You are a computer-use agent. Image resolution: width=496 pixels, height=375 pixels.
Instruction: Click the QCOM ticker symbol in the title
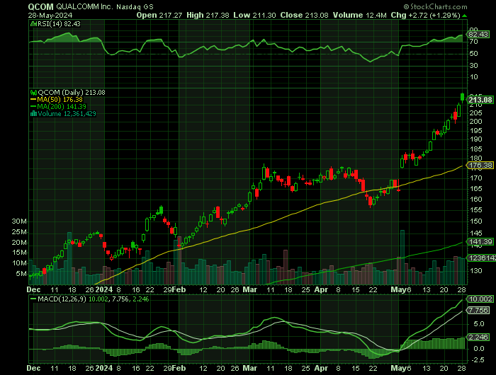pyautogui.click(x=40, y=6)
